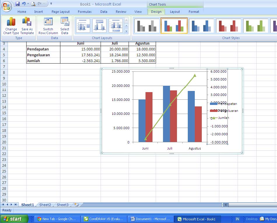The image size is (277, 223).
Task: Select cell with Pendapatan label
Action: pos(43,49)
